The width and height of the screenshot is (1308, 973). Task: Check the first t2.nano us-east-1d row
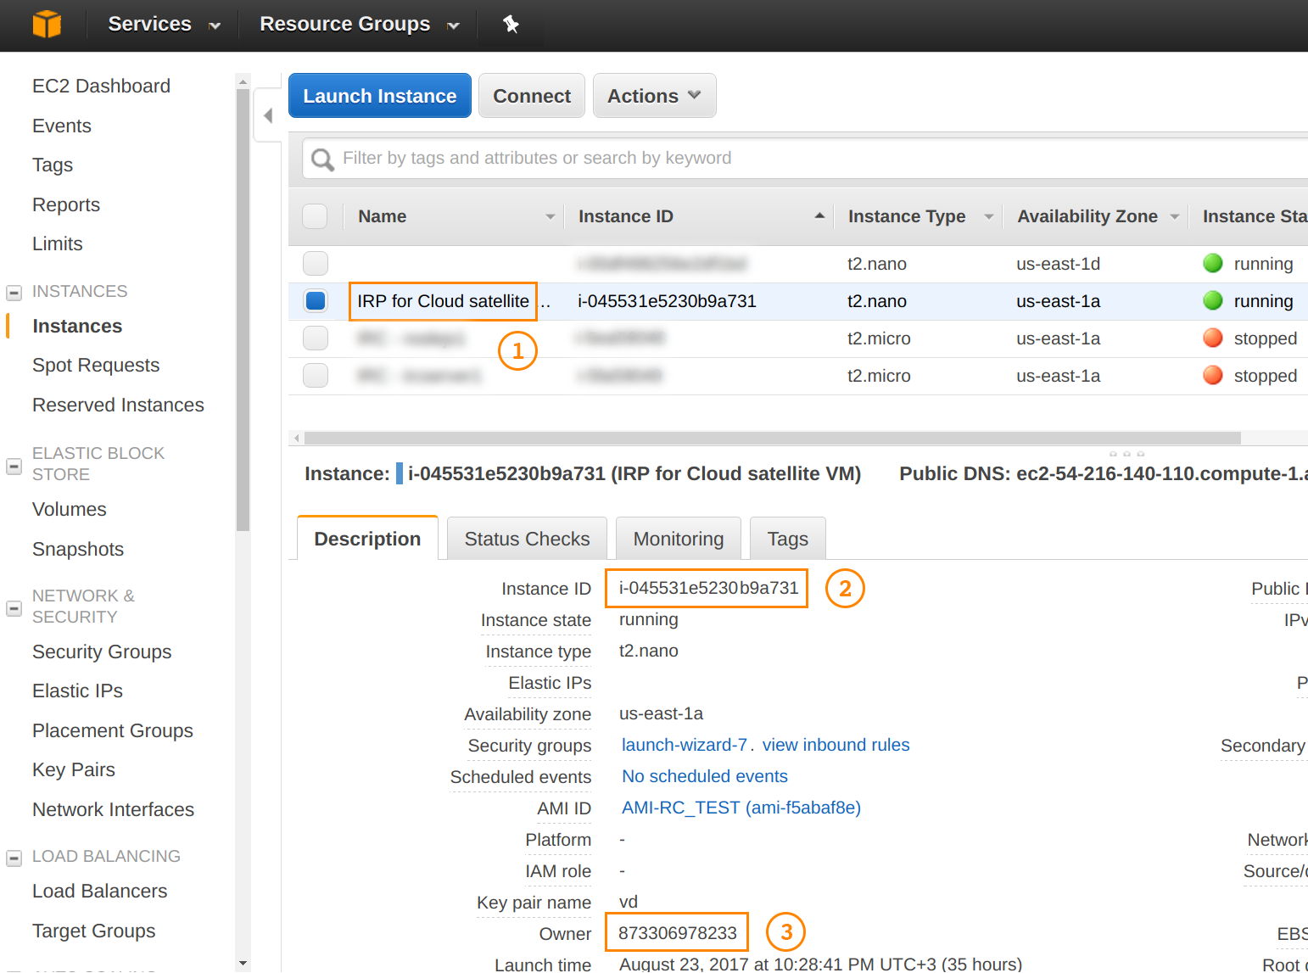pyautogui.click(x=316, y=264)
